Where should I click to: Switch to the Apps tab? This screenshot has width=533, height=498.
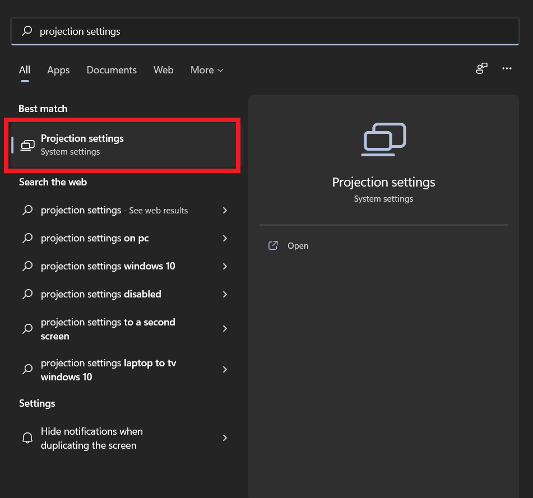point(58,70)
